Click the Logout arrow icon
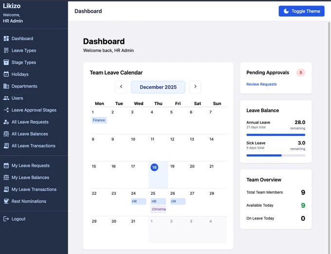The width and height of the screenshot is (331, 254). (6, 219)
